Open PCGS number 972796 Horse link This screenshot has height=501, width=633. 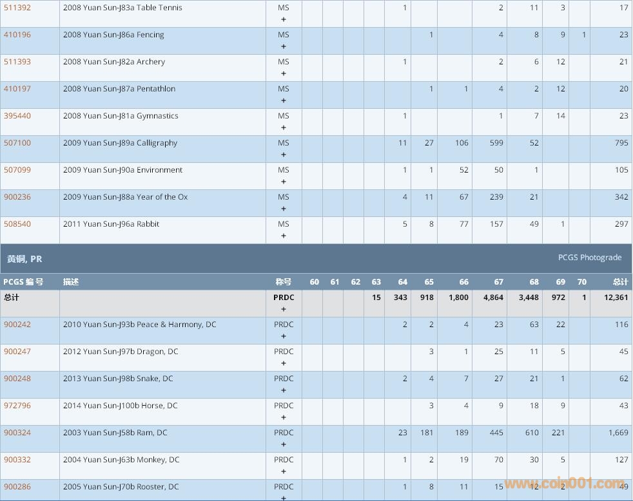[x=17, y=406]
